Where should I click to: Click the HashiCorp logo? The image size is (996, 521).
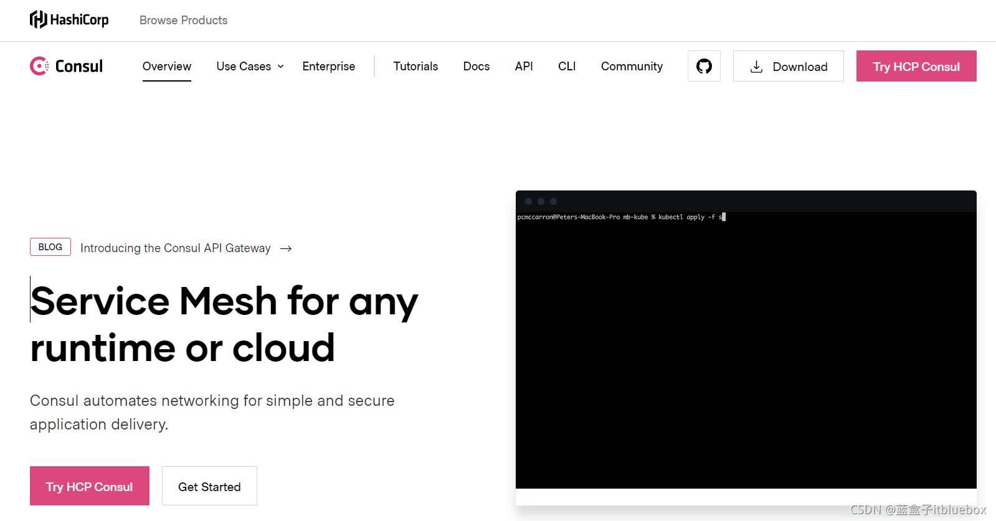[x=69, y=20]
